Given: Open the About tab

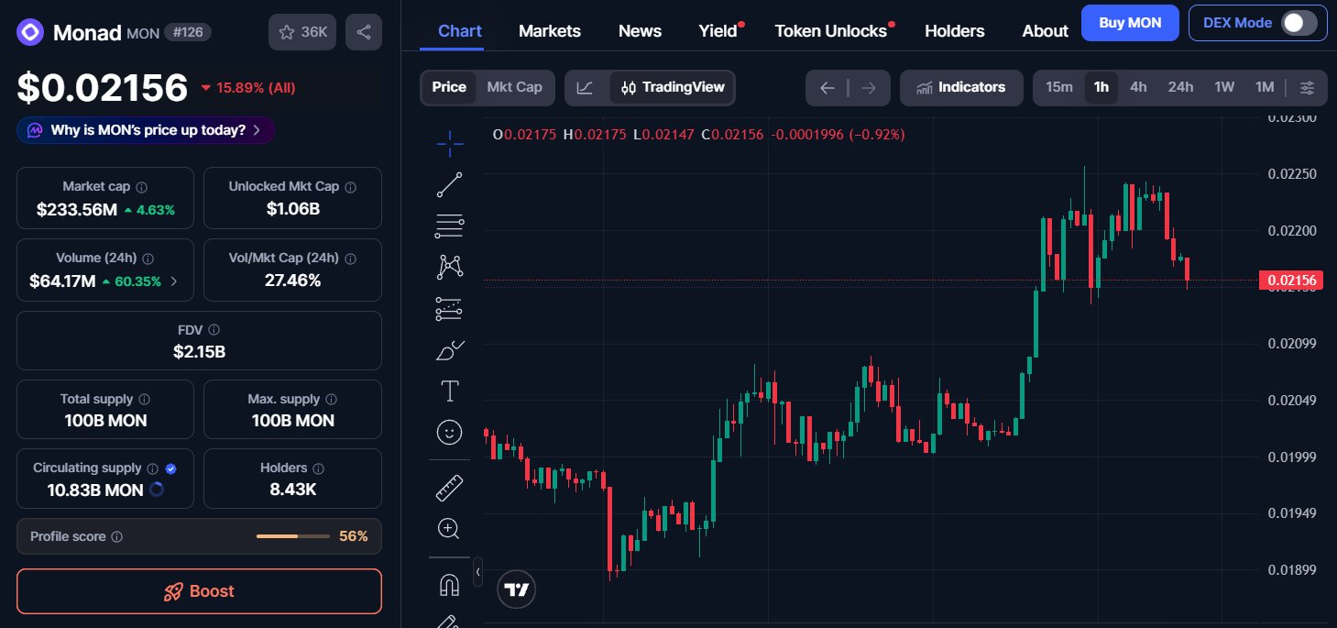Looking at the screenshot, I should tap(1045, 31).
